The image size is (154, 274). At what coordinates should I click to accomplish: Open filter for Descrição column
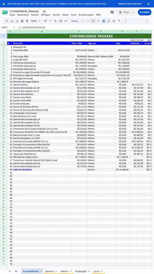pos(70,43)
